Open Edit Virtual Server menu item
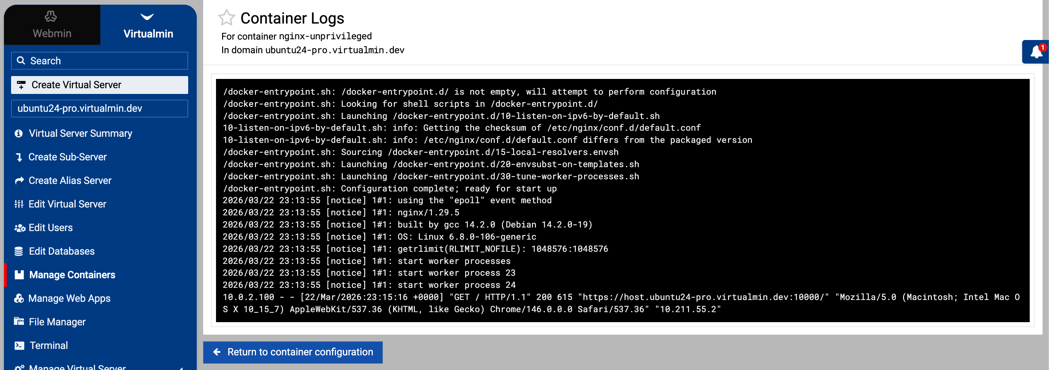The height and width of the screenshot is (370, 1049). pyautogui.click(x=67, y=204)
